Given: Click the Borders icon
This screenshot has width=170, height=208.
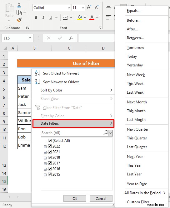Looking at the screenshot, I should 65,17.
